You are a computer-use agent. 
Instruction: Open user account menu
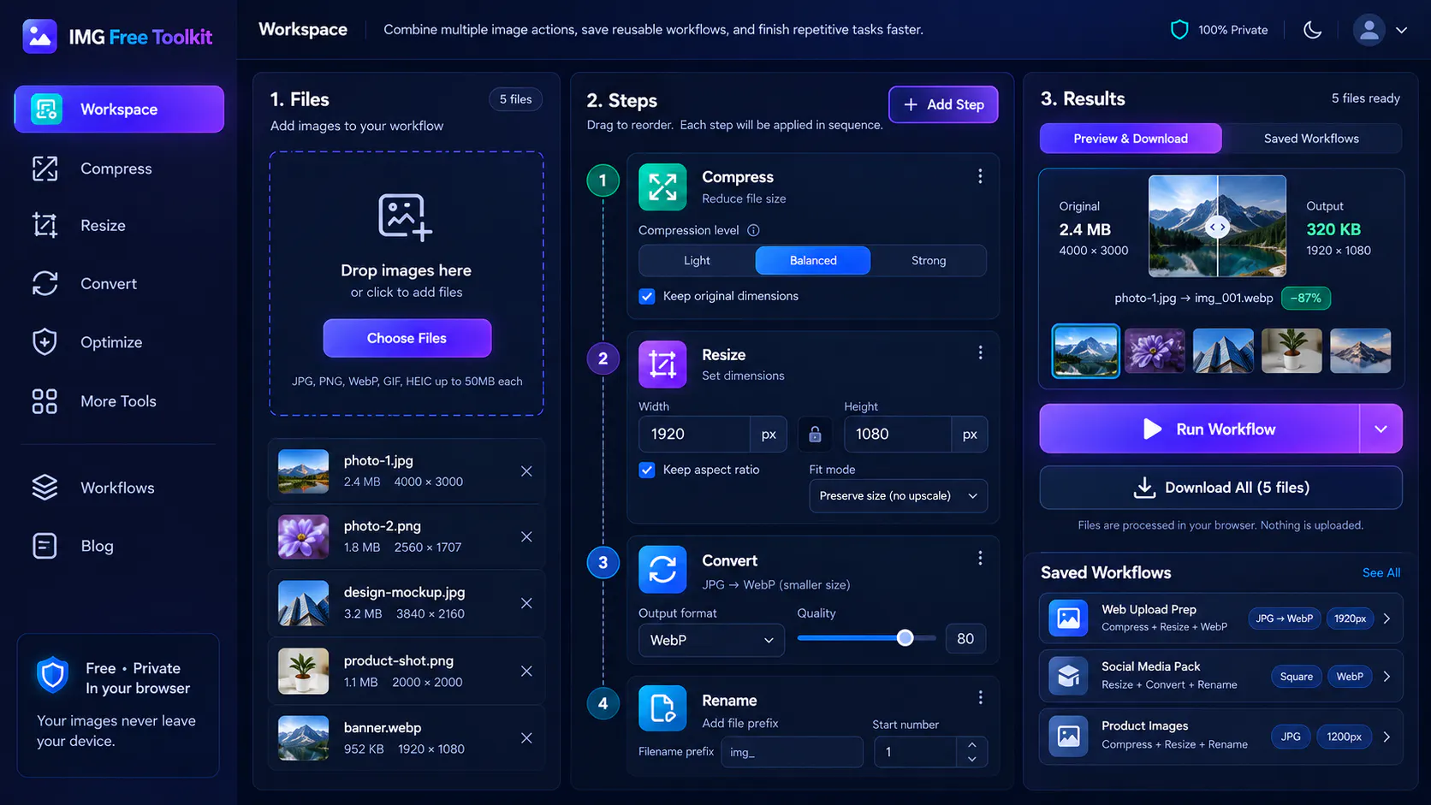(x=1380, y=30)
